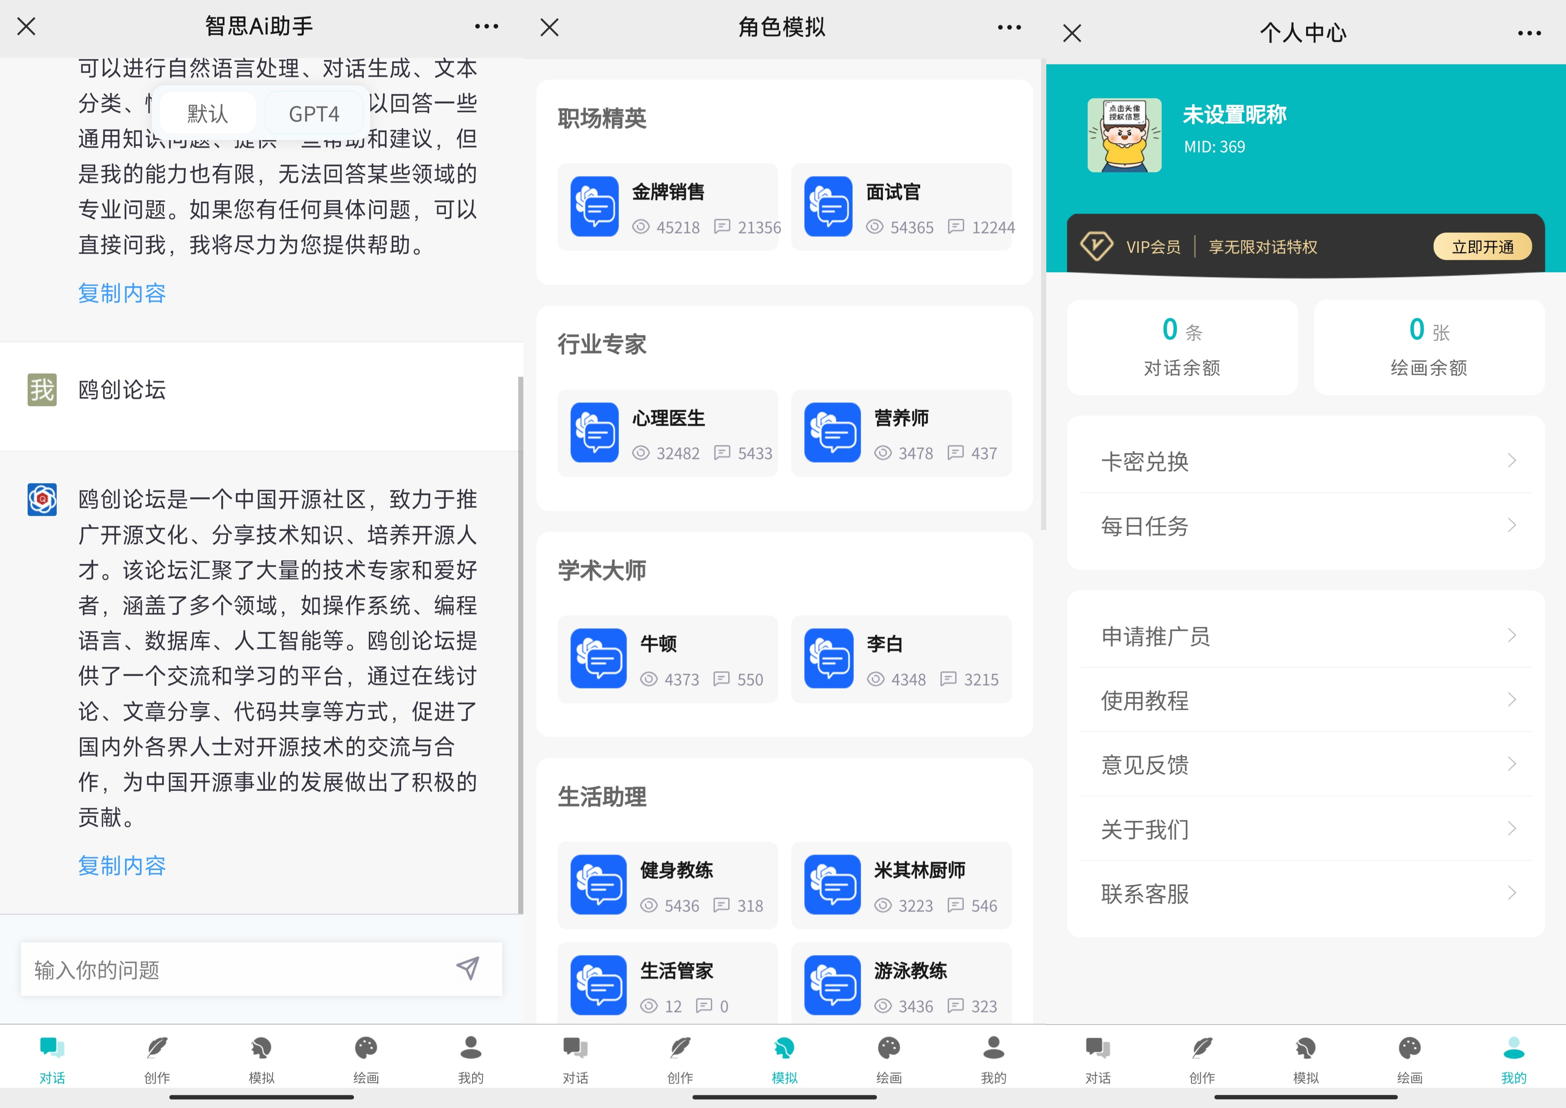This screenshot has height=1108, width=1566.
Task: Open 李白 role card icon
Action: 829,658
